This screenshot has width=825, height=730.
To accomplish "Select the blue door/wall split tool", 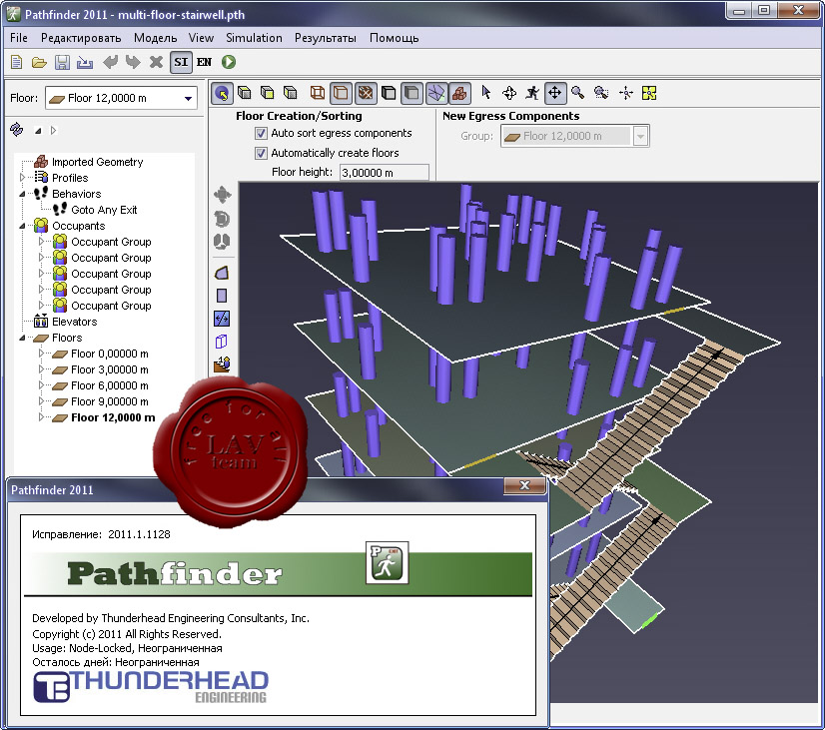I will click(222, 319).
